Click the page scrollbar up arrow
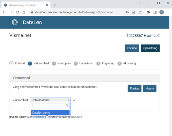The width and height of the screenshot is (172, 136). click(171, 18)
